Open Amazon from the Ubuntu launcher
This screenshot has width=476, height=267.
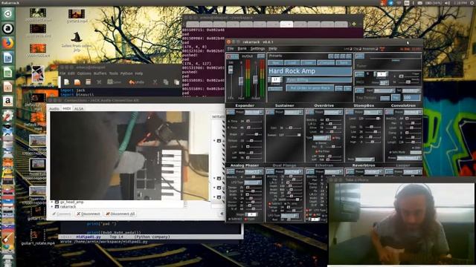click(x=8, y=101)
